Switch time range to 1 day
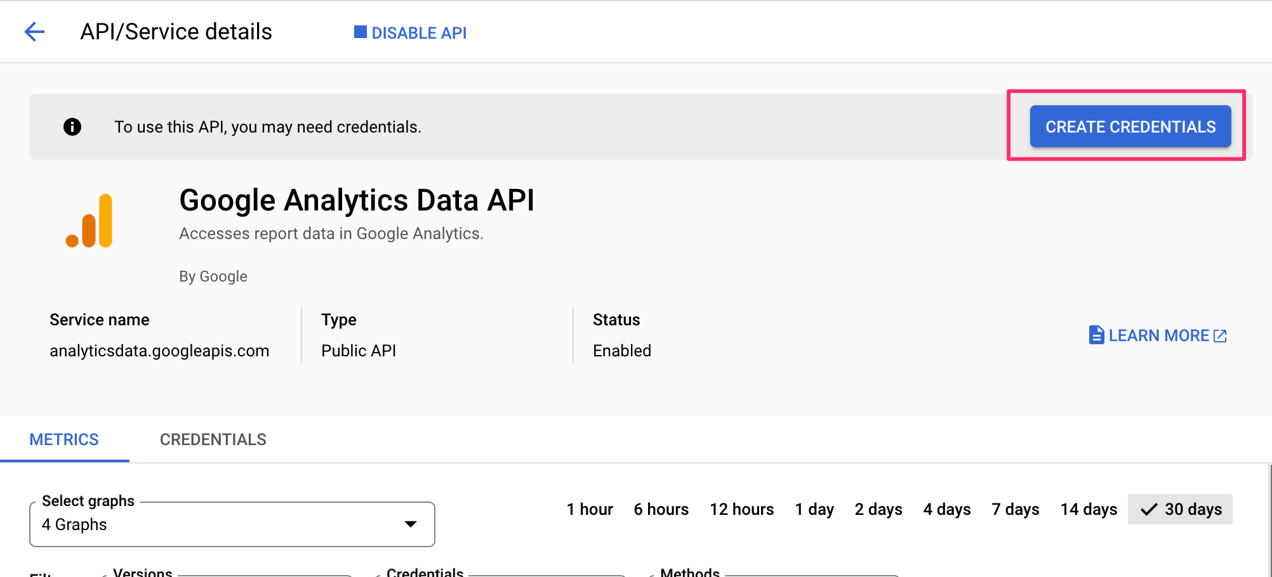 (814, 509)
